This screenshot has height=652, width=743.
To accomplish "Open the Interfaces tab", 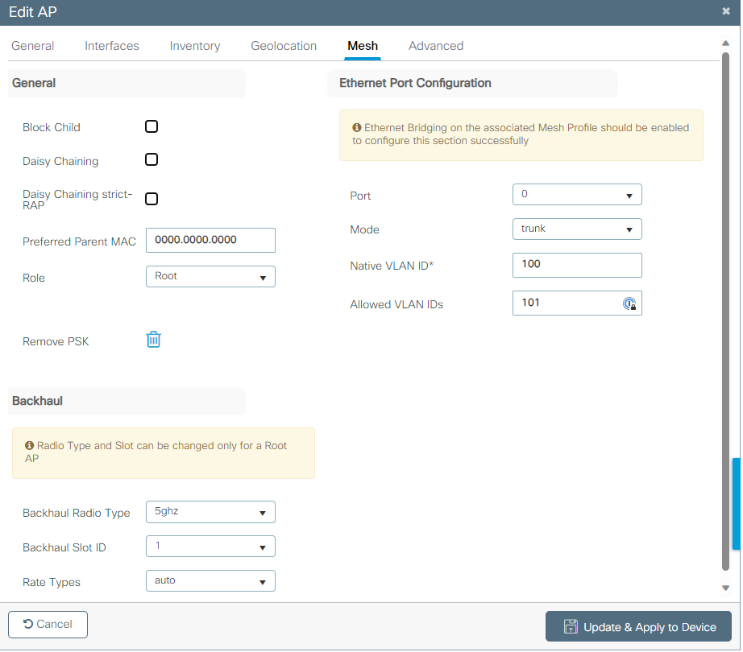I will pos(112,46).
